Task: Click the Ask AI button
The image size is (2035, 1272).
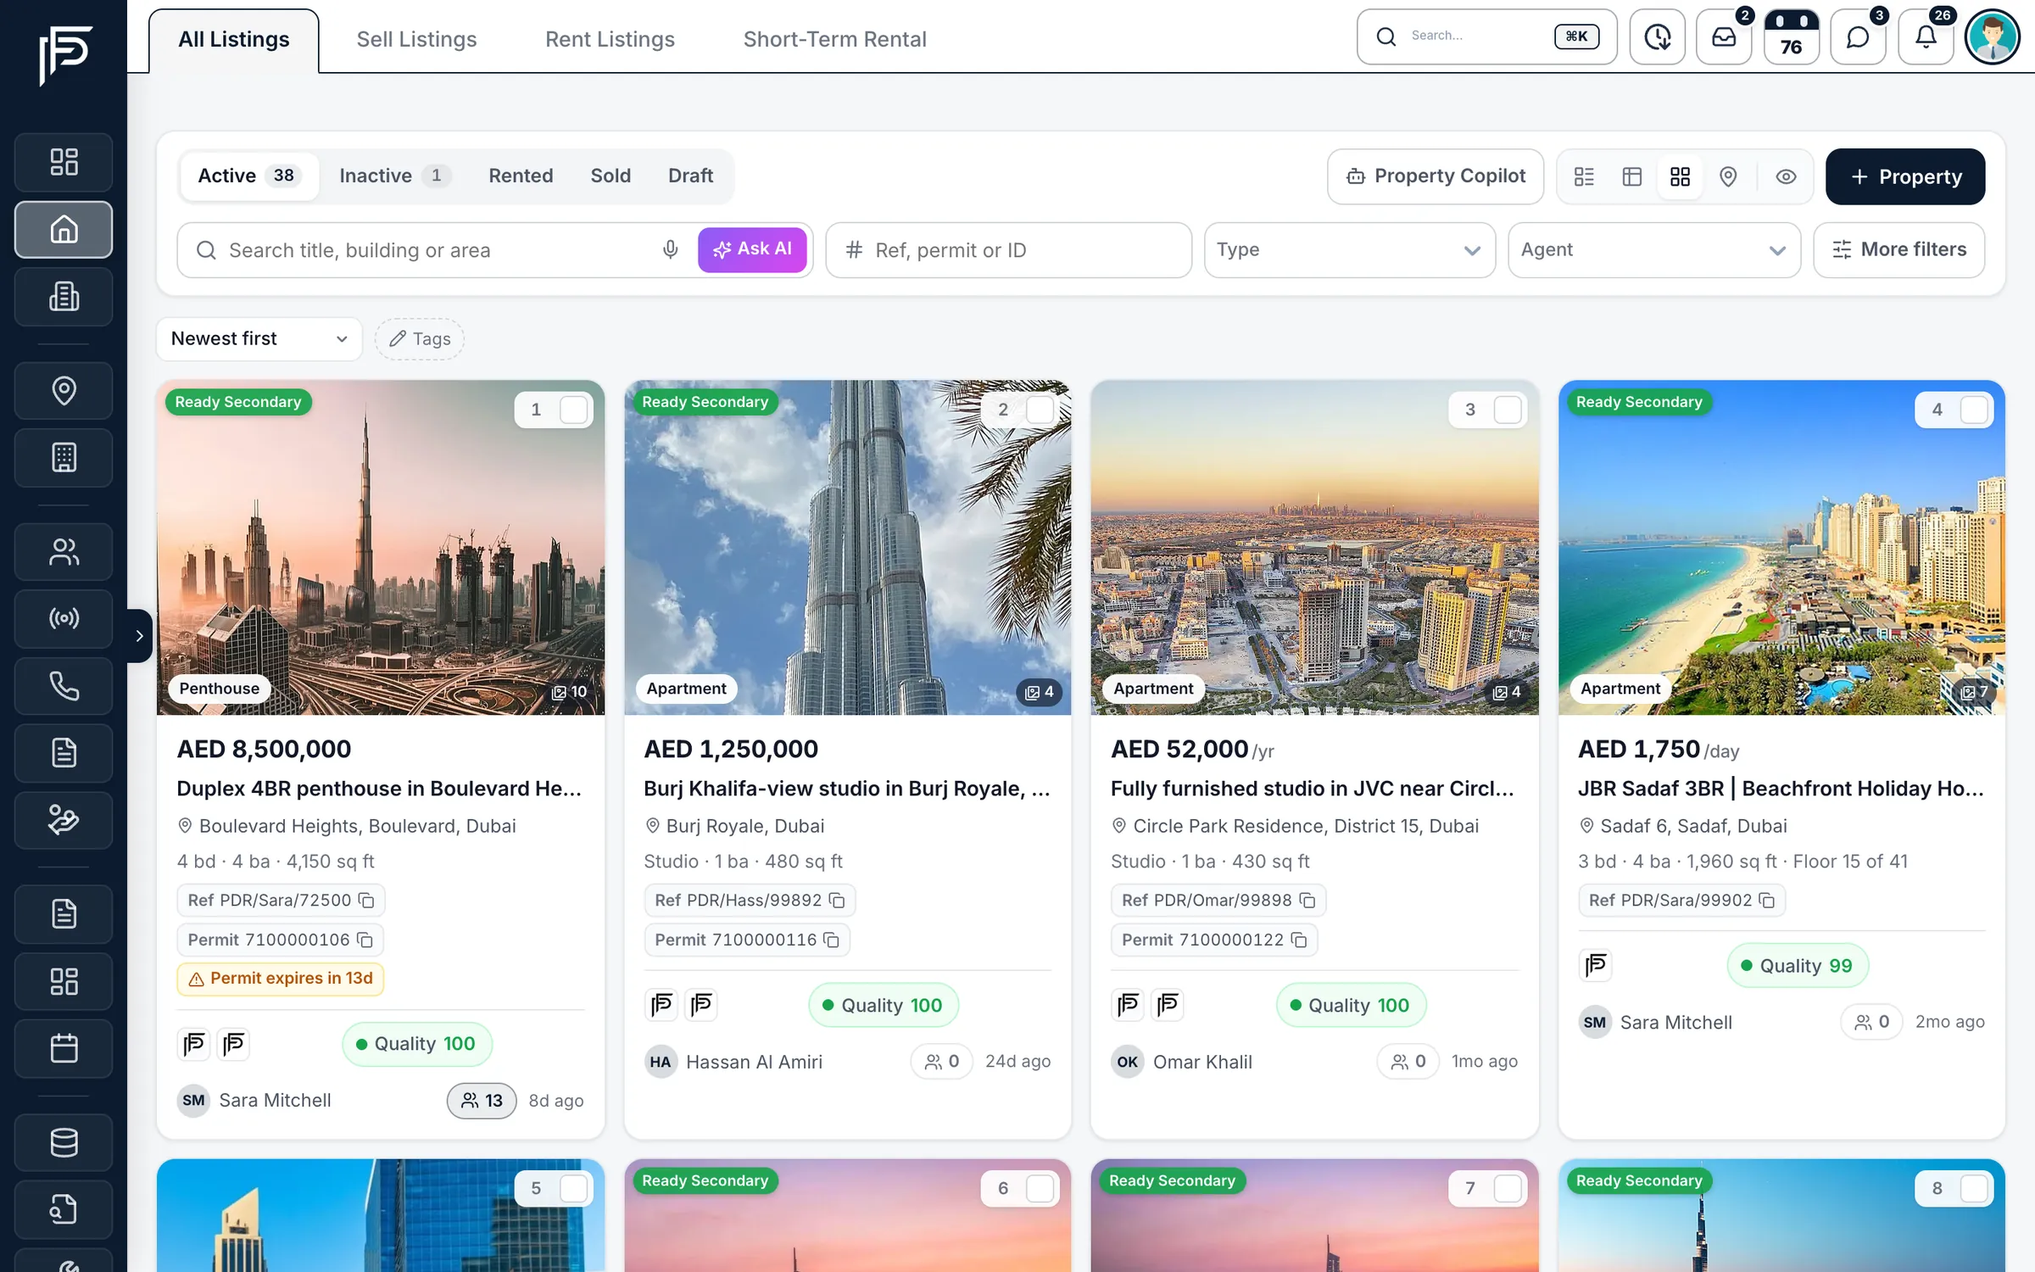Action: pos(752,249)
